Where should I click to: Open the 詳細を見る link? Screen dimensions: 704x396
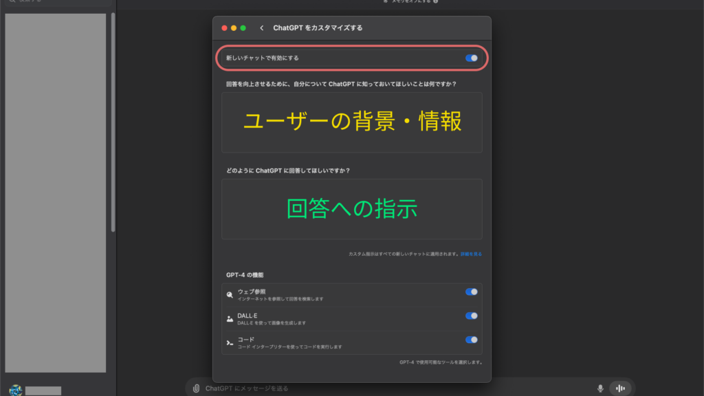(470, 254)
